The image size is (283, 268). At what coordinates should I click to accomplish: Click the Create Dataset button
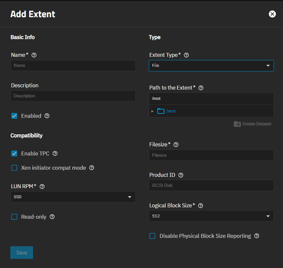tap(253, 124)
